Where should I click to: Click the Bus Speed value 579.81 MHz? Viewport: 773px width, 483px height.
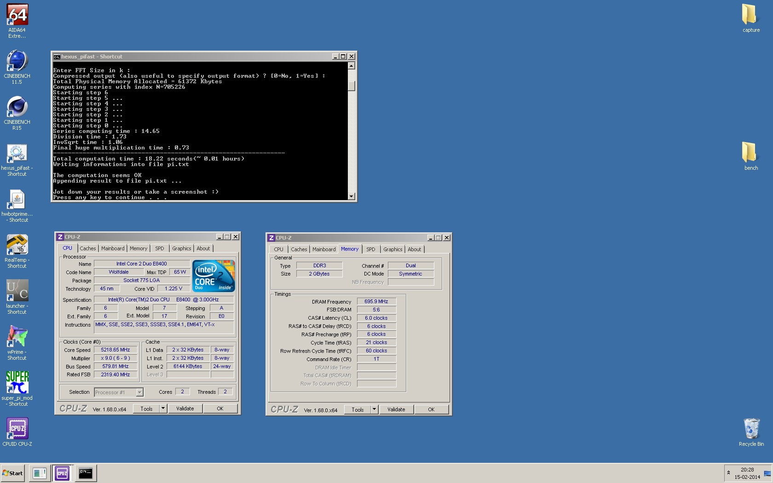point(115,367)
